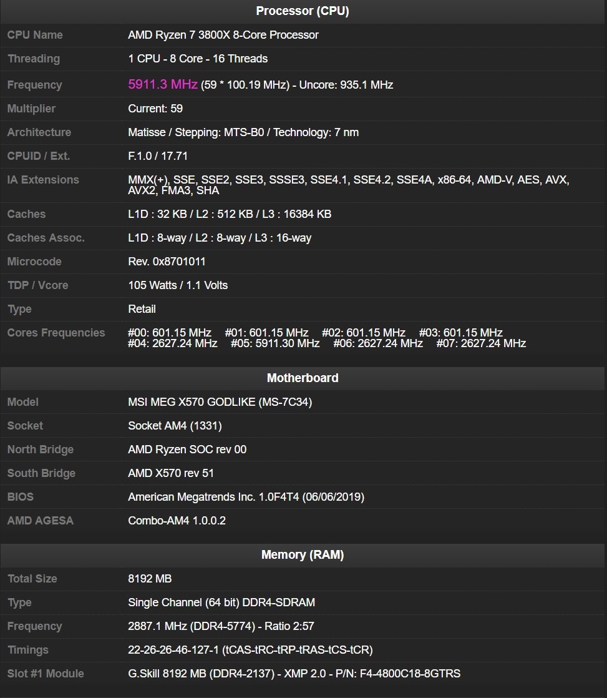The width and height of the screenshot is (607, 698).
Task: Click the Multiplier label
Action: (x=31, y=108)
